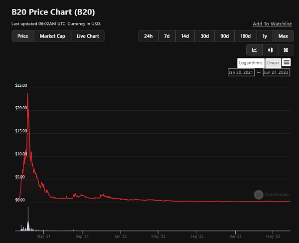Switch to the Price tab
Image resolution: width=299 pixels, height=243 pixels.
pyautogui.click(x=23, y=36)
